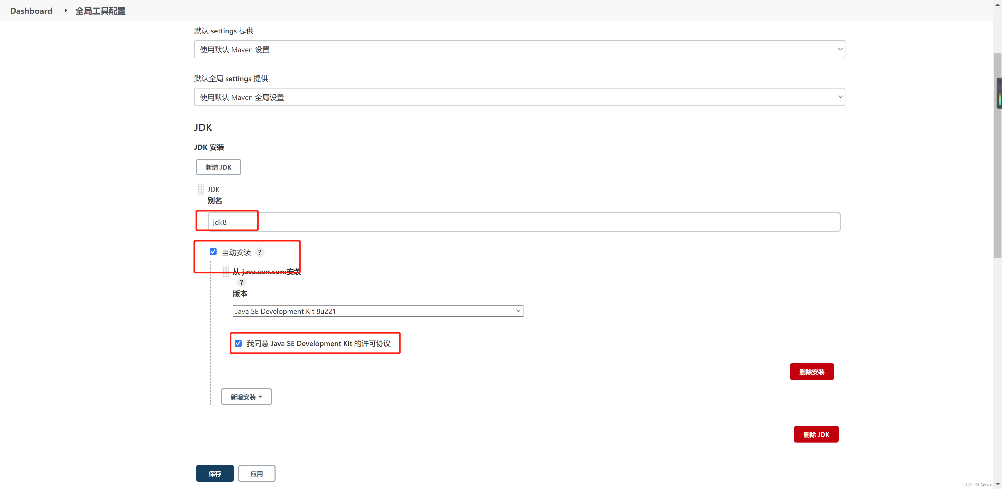The height and width of the screenshot is (489, 1002).
Task: Click the 保存 button
Action: (215, 473)
